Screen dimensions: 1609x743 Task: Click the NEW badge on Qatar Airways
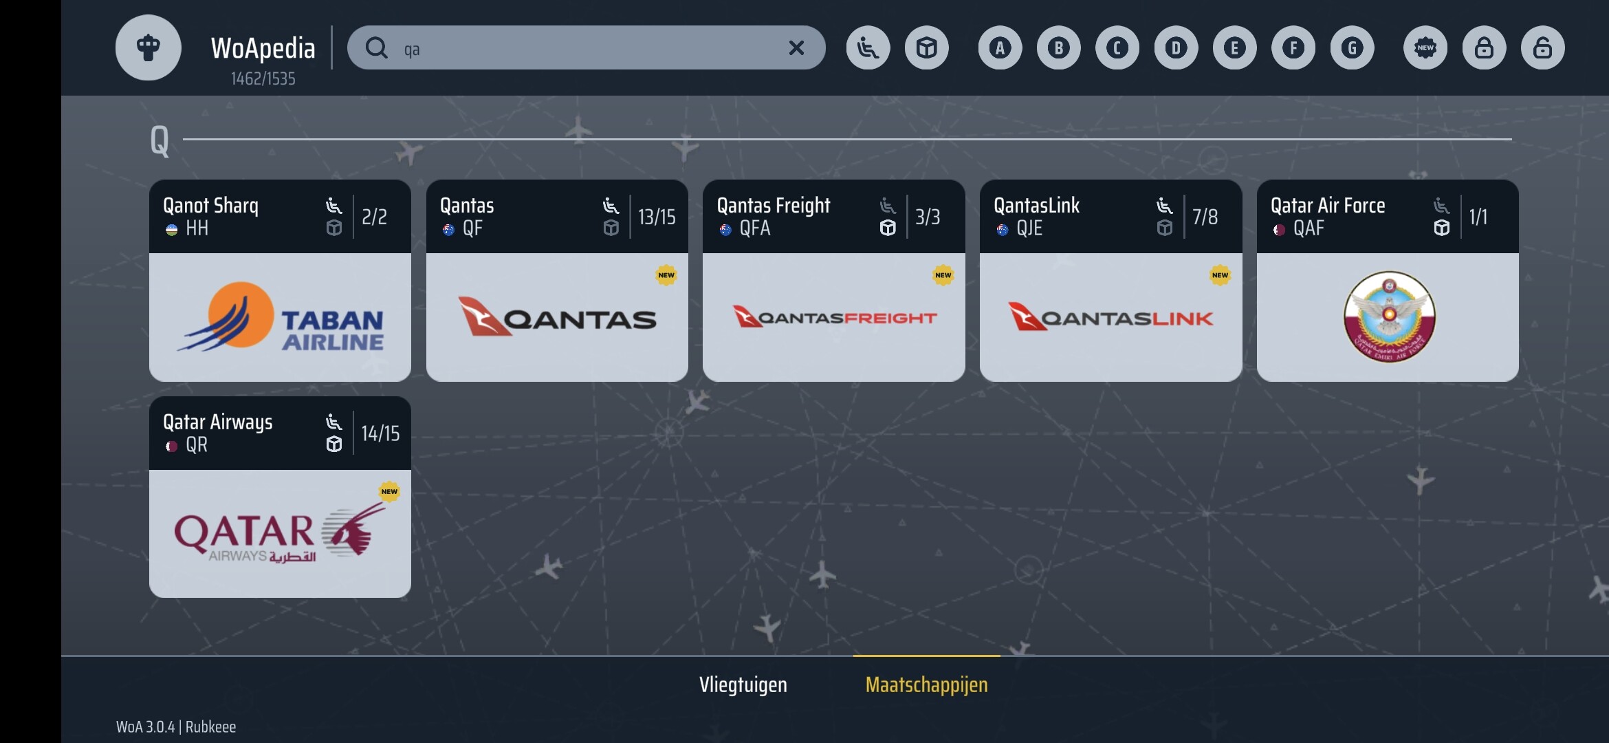[x=389, y=491]
